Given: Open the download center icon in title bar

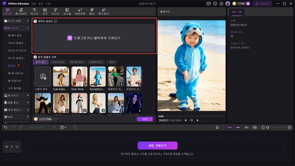Looking at the screenshot, I should tap(221, 4).
